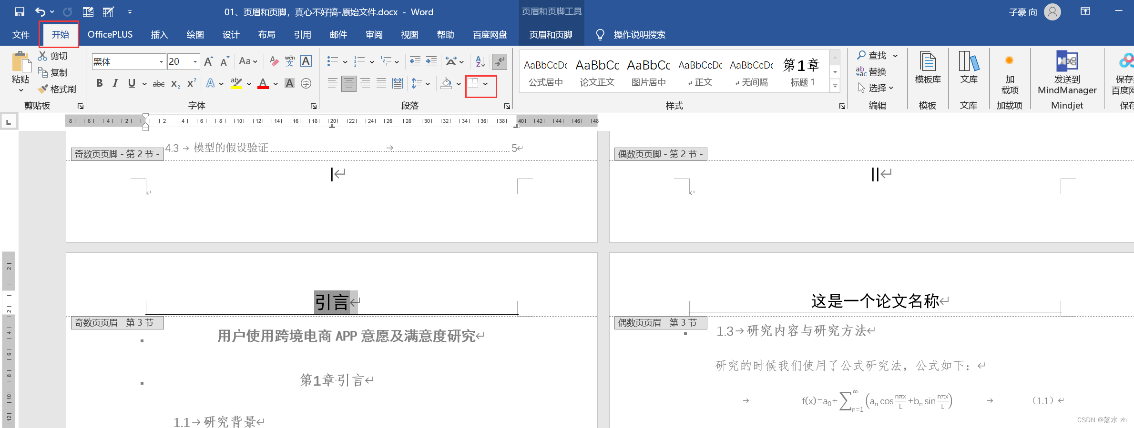1134x428 pixels.
Task: Expand the 选择 select dropdown
Action: click(x=876, y=88)
